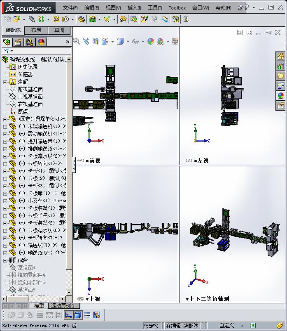Select Linear Component Pattern icon
The height and width of the screenshot is (331, 287).
tap(41, 19)
